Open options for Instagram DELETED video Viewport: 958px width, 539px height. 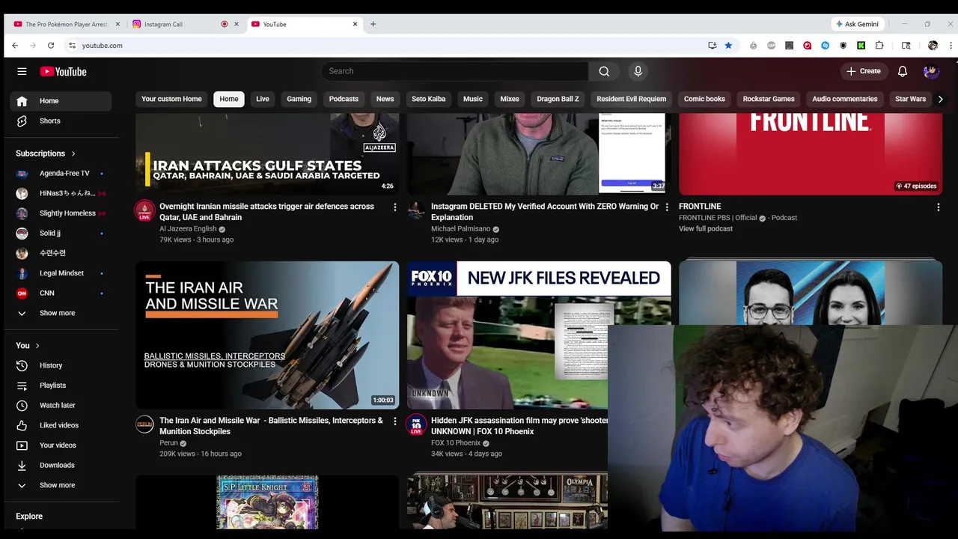click(x=667, y=207)
